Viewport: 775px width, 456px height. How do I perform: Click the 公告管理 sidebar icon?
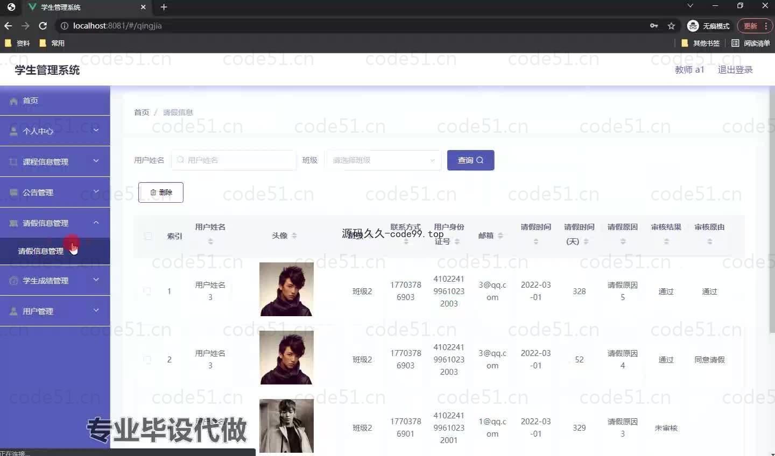(13, 193)
